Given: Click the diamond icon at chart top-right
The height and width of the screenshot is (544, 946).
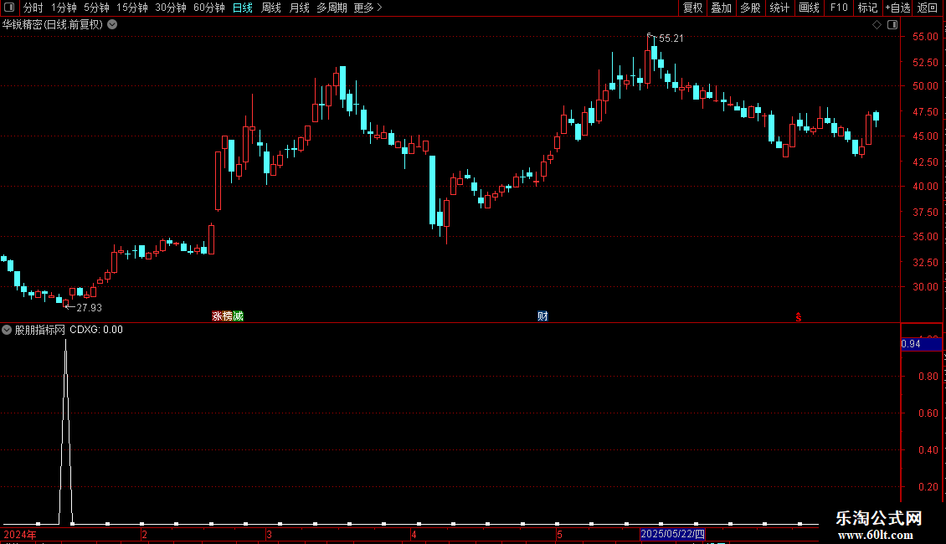Looking at the screenshot, I should (x=877, y=25).
